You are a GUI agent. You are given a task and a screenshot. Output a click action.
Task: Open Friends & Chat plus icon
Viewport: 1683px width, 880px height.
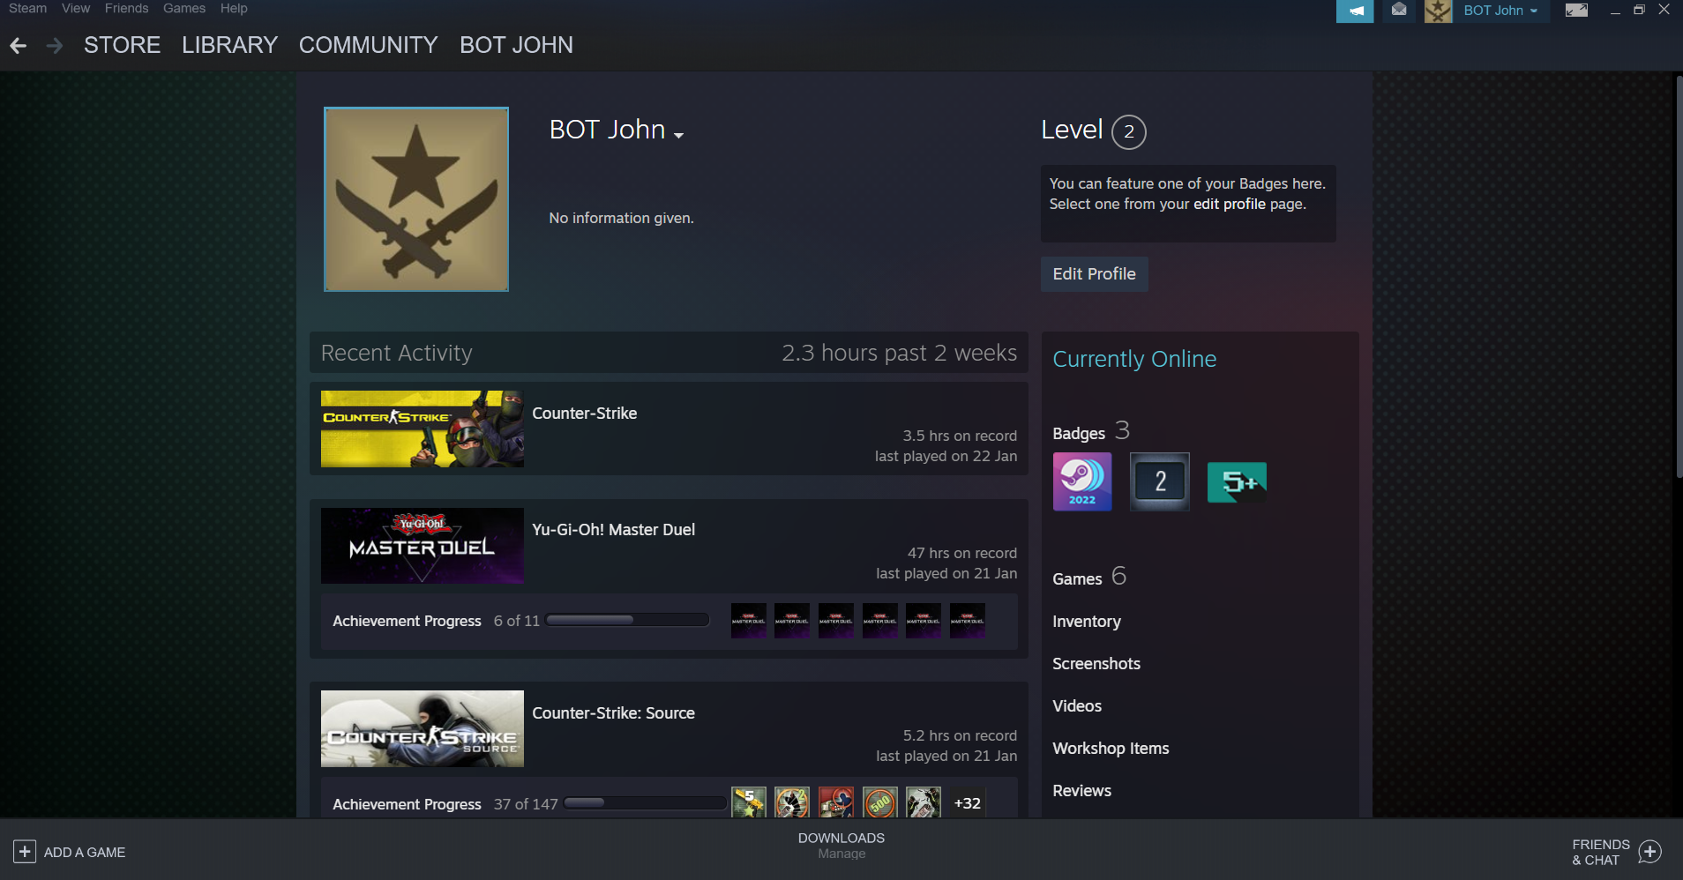(x=1649, y=852)
